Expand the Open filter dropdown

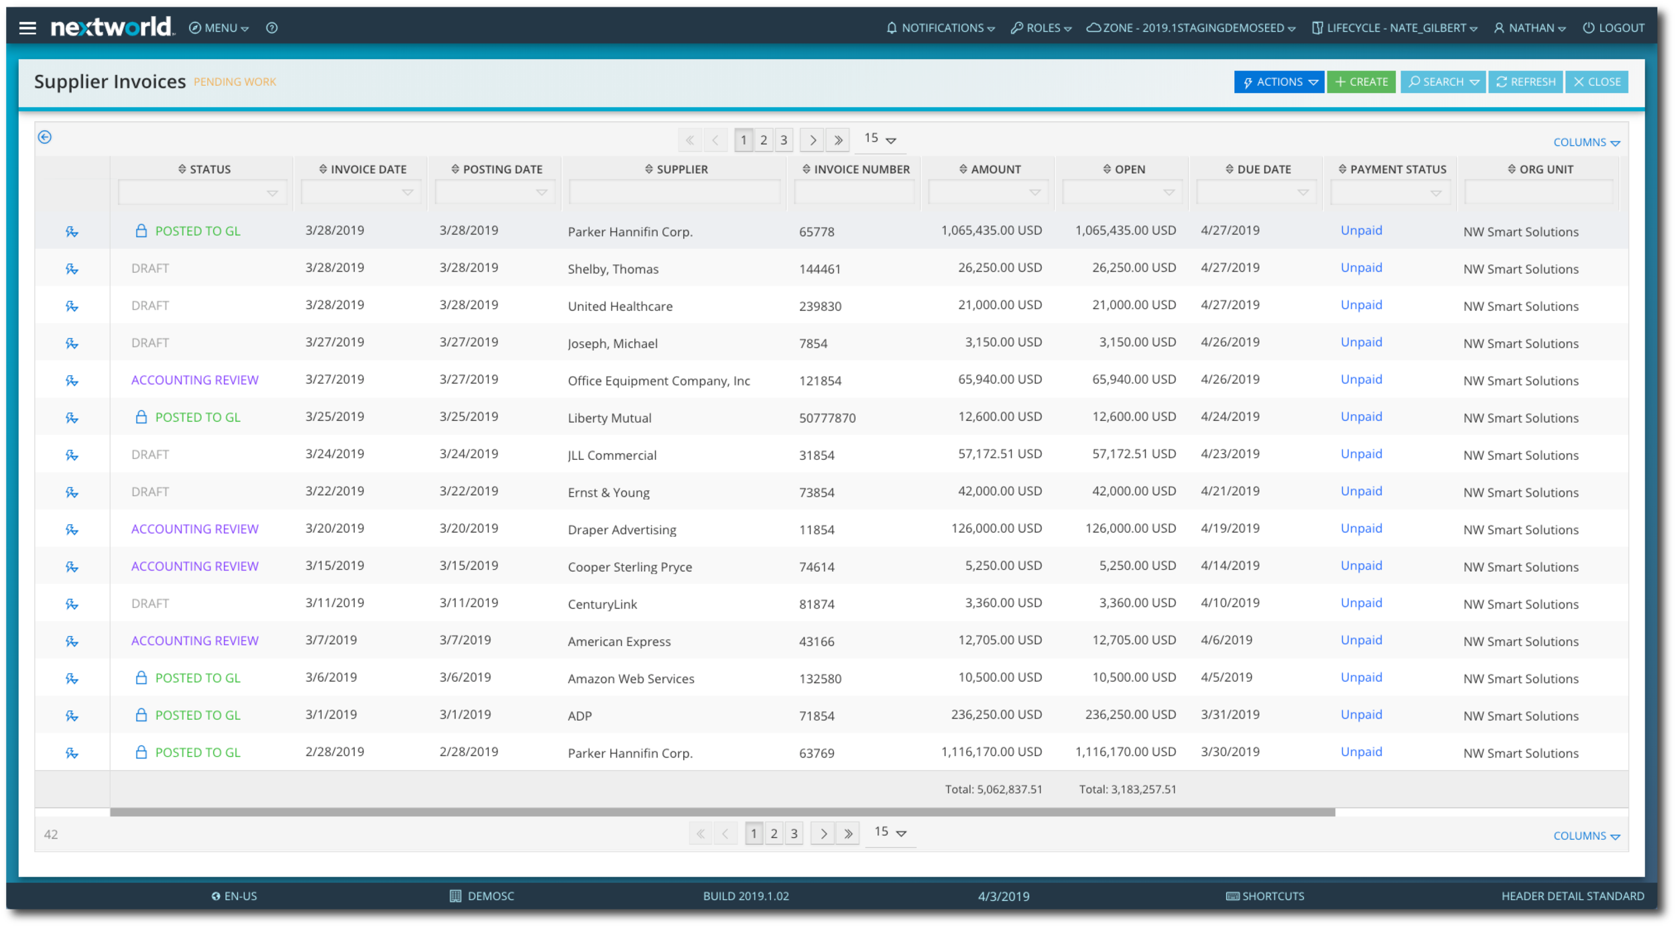click(1169, 192)
